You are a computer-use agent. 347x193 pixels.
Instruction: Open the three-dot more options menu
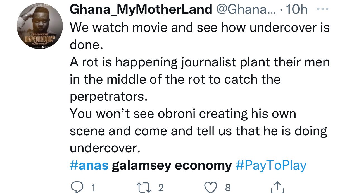pyautogui.click(x=323, y=9)
